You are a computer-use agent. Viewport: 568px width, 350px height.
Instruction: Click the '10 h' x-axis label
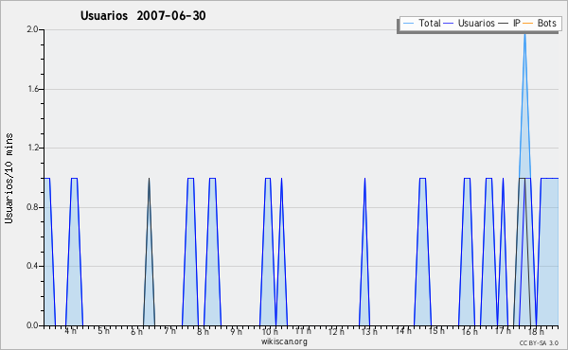tap(270, 331)
